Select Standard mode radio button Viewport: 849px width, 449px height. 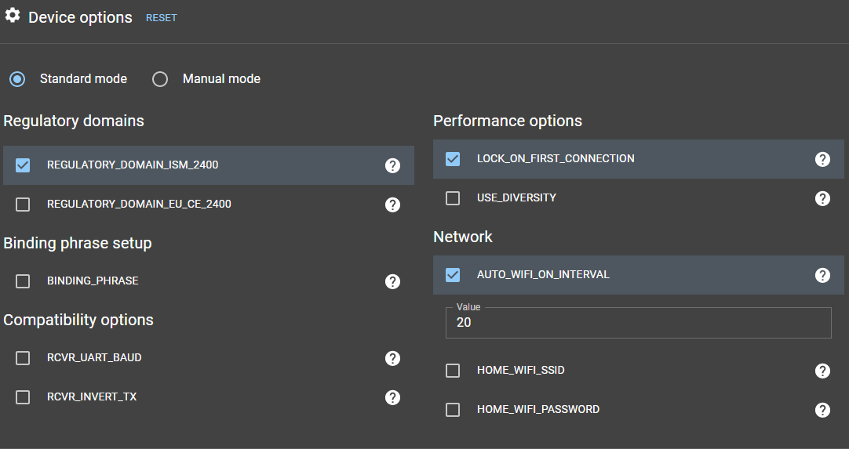(x=17, y=79)
